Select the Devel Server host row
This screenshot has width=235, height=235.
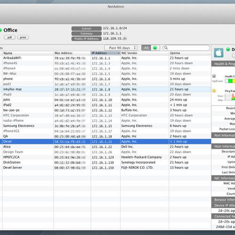pos(106,167)
